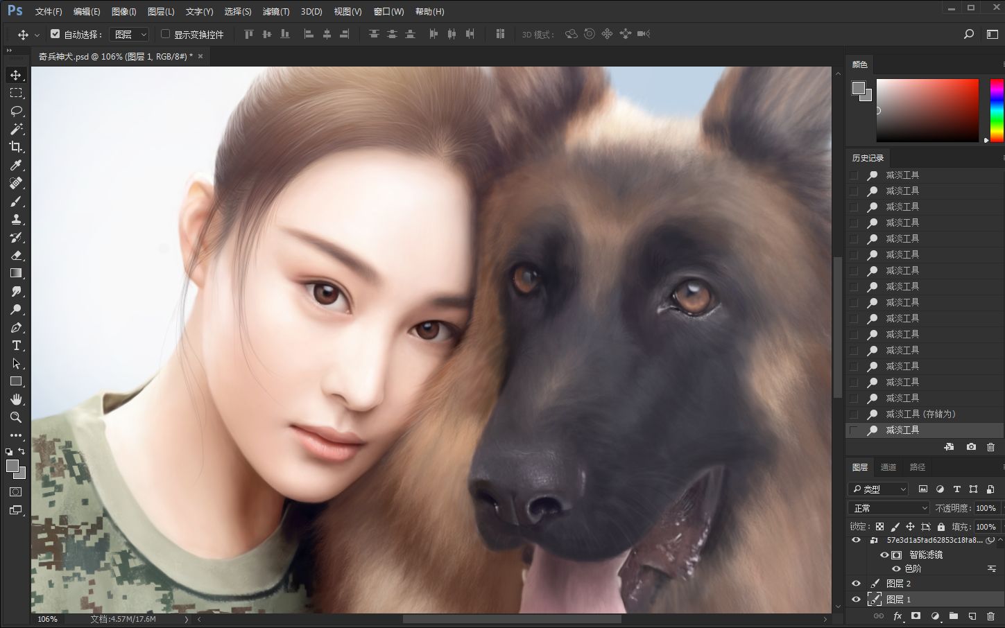Screen dimensions: 1005x628
Task: Select the Zoom tool in the toolbox
Action: [16, 417]
